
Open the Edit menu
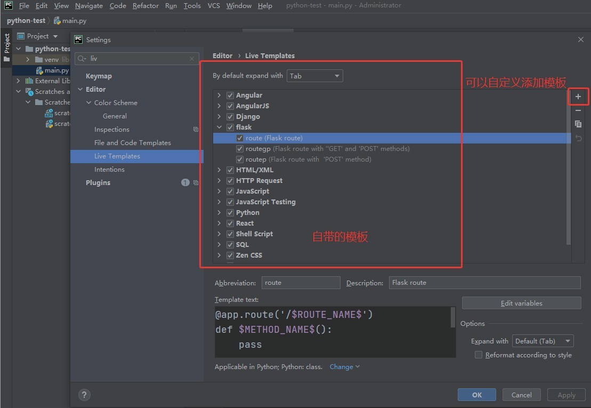(x=42, y=6)
